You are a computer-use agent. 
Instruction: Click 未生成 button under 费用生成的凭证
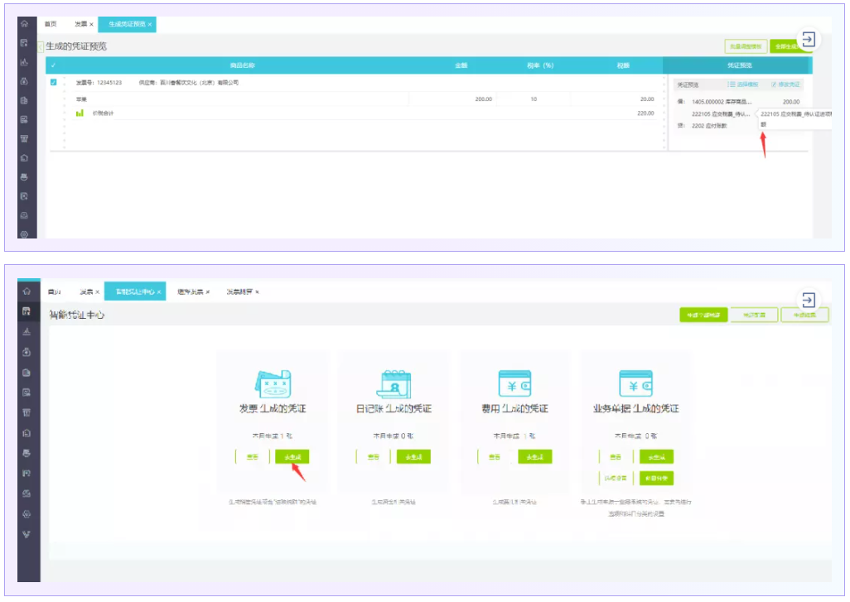(535, 457)
